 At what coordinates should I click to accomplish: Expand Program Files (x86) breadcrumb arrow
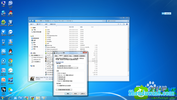point(65,21)
